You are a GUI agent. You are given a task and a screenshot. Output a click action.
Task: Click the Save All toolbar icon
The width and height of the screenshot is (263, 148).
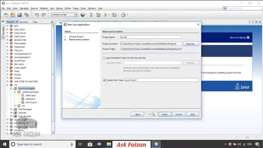(26, 15)
